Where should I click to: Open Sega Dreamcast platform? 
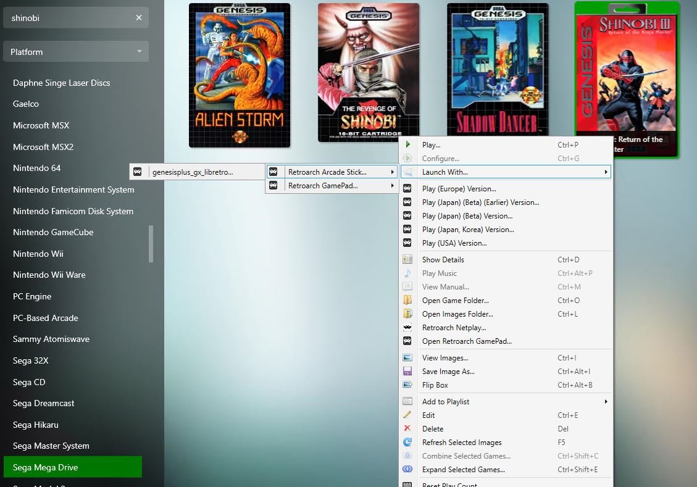tap(44, 403)
